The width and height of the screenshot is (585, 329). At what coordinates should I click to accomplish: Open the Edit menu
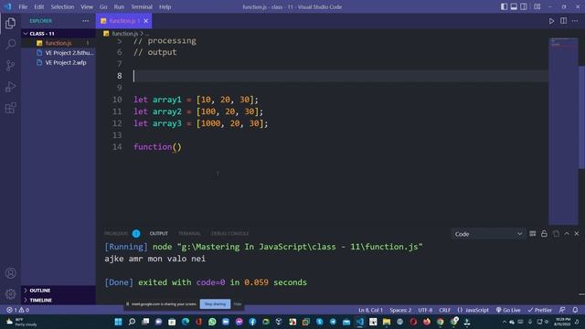tap(38, 6)
